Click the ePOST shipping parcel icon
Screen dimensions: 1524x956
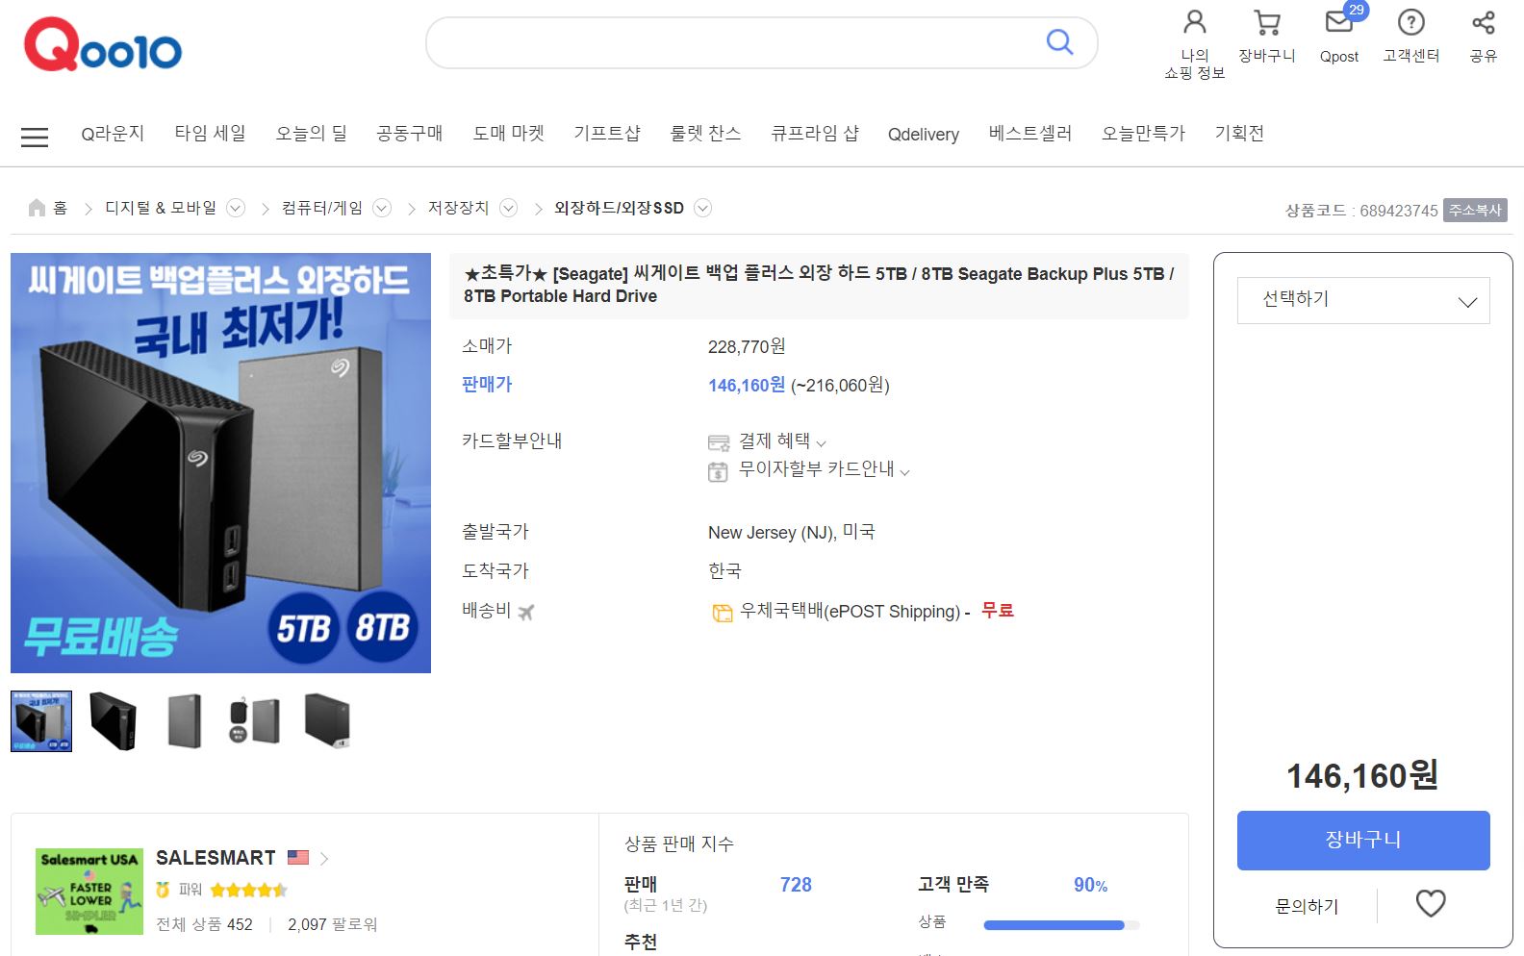tap(722, 613)
